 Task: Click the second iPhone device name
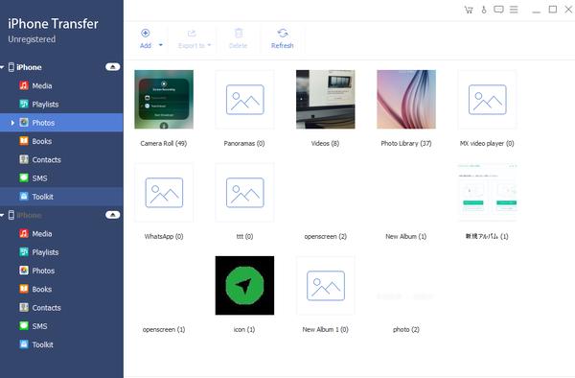click(x=29, y=215)
